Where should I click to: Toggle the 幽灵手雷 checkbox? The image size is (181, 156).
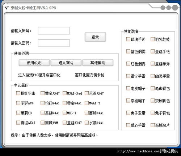click(x=153, y=76)
